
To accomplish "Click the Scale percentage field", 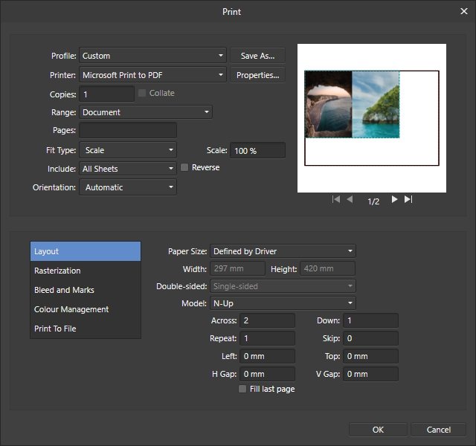I will pos(257,150).
